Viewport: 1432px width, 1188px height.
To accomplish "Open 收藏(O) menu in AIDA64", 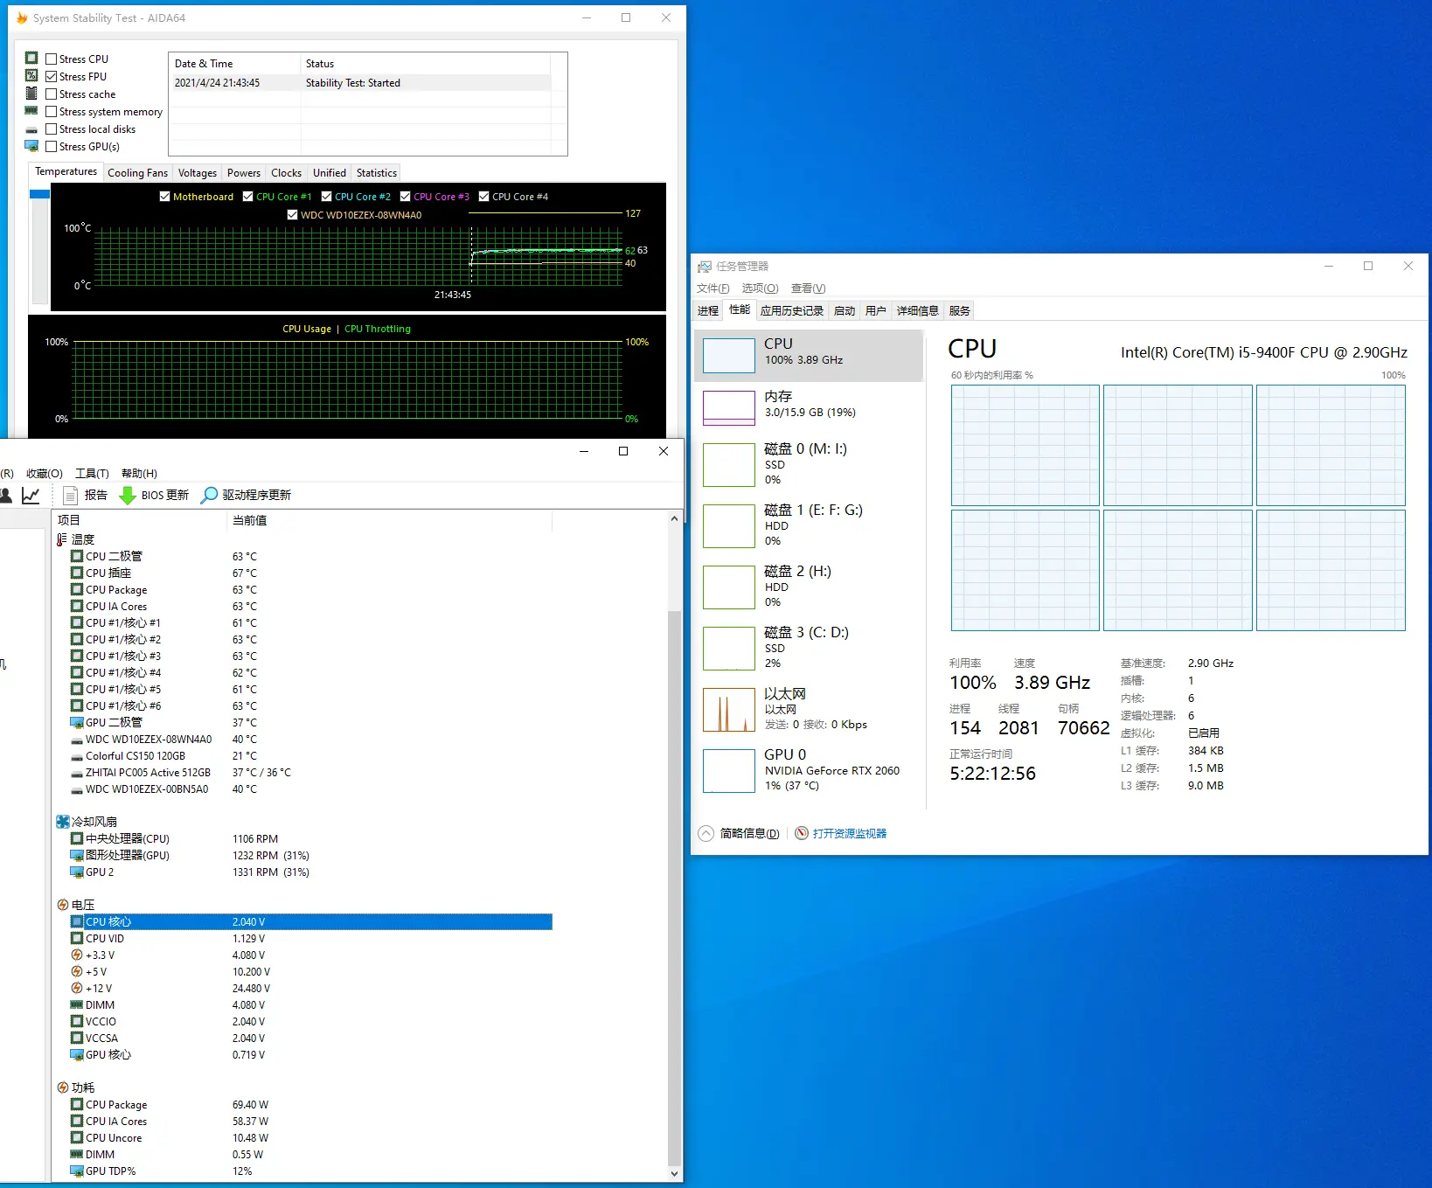I will (x=45, y=473).
